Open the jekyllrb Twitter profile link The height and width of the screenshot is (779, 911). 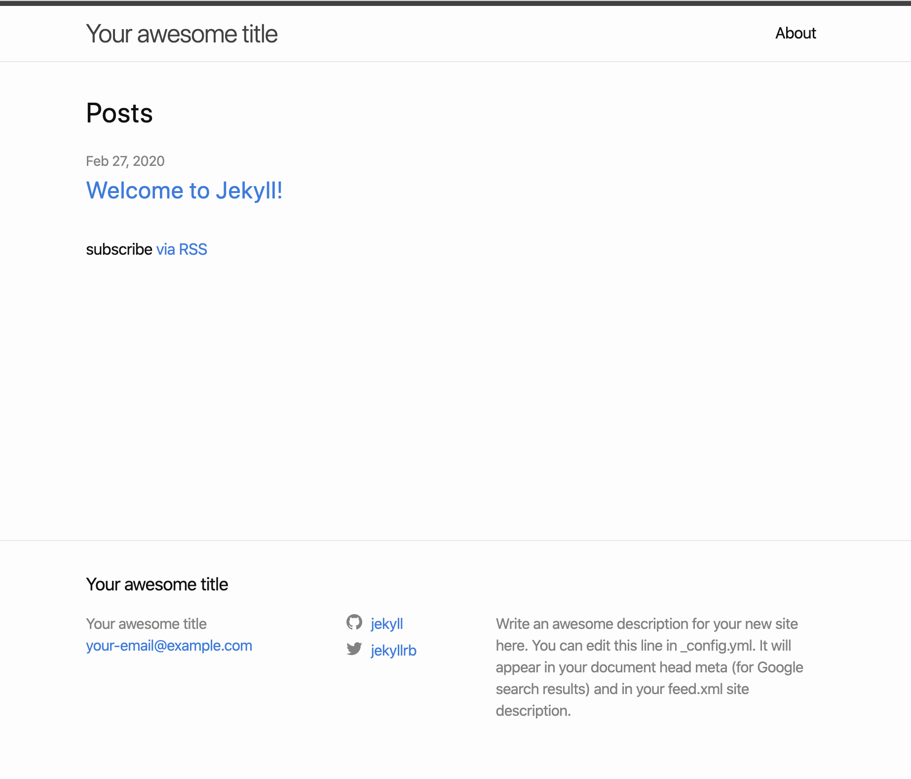pyautogui.click(x=393, y=650)
